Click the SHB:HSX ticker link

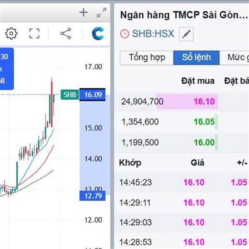click(153, 34)
